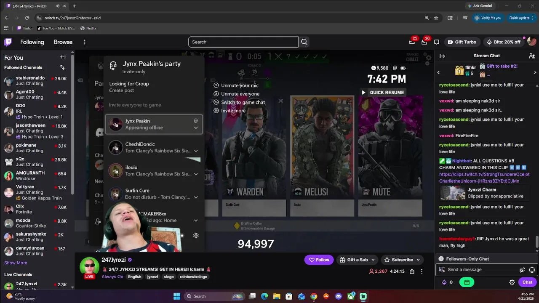Viewport: 539px width, 303px height.
Task: Click the browser address bar URL
Action: pos(72,18)
